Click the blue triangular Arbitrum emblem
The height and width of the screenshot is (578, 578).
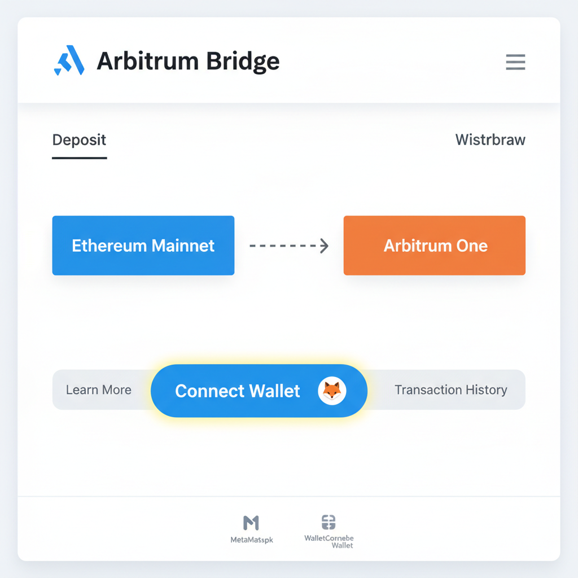[x=69, y=59]
